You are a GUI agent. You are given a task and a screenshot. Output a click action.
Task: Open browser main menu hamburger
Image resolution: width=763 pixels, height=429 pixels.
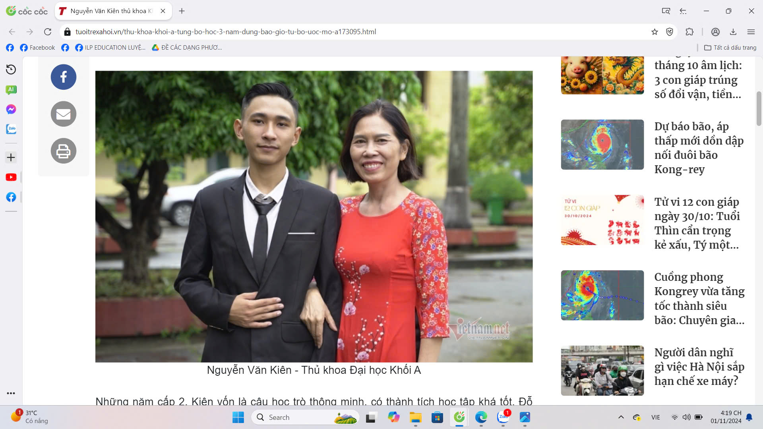751,32
